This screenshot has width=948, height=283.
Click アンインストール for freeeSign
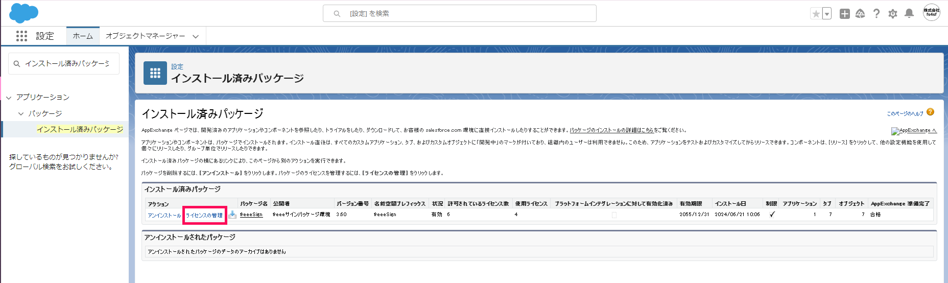point(164,216)
